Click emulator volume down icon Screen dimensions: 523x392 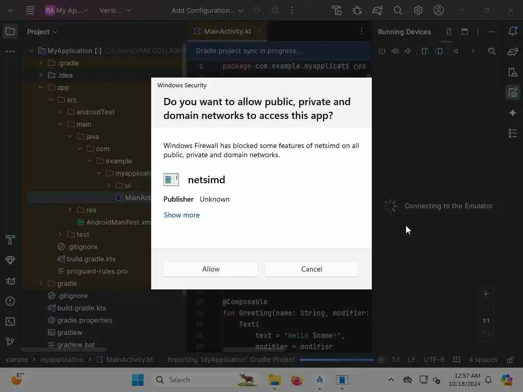click(x=408, y=51)
